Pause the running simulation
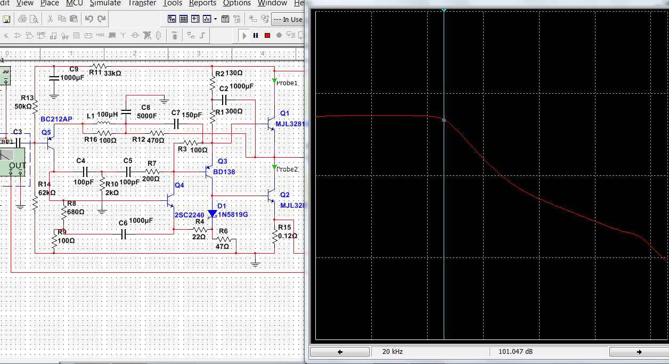The width and height of the screenshot is (669, 364). [x=256, y=36]
